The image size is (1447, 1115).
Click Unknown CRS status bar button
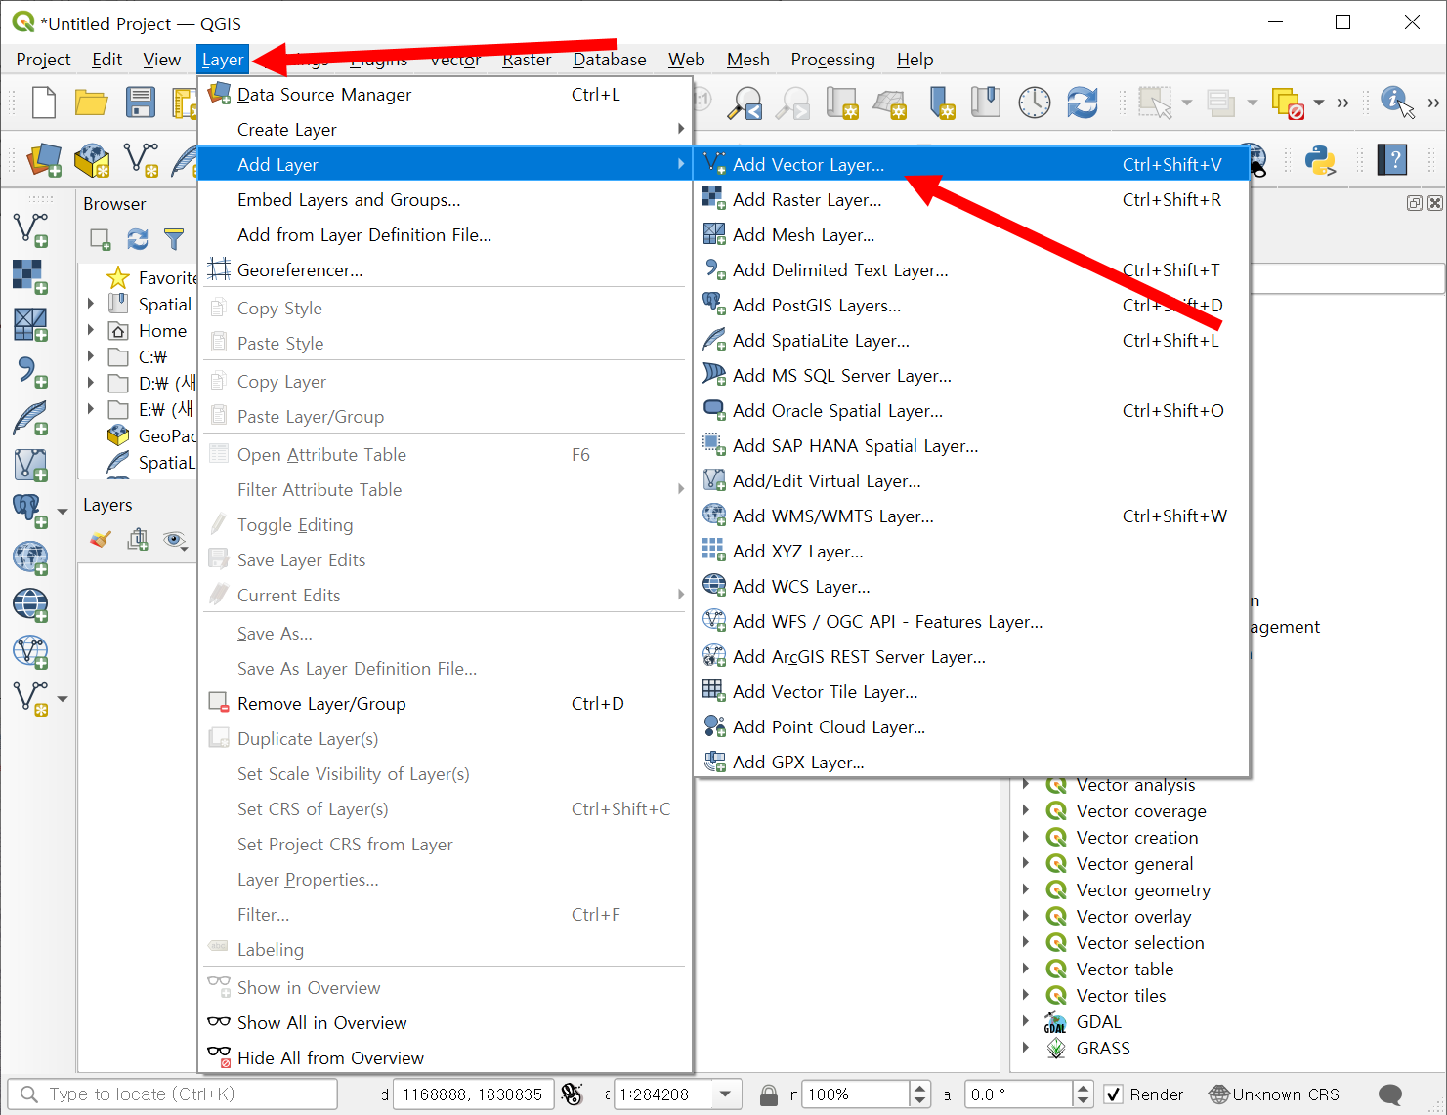(x=1274, y=1094)
